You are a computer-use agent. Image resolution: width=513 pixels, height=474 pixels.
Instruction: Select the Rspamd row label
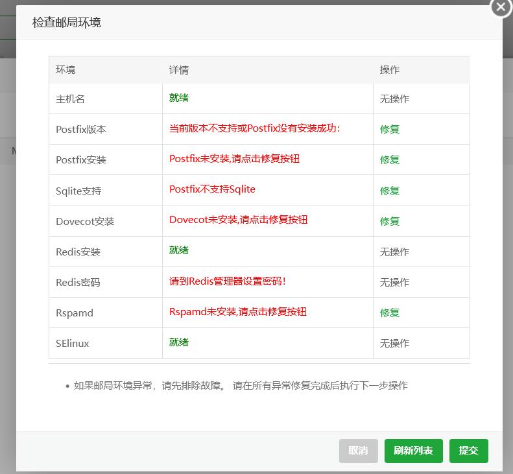pos(75,313)
